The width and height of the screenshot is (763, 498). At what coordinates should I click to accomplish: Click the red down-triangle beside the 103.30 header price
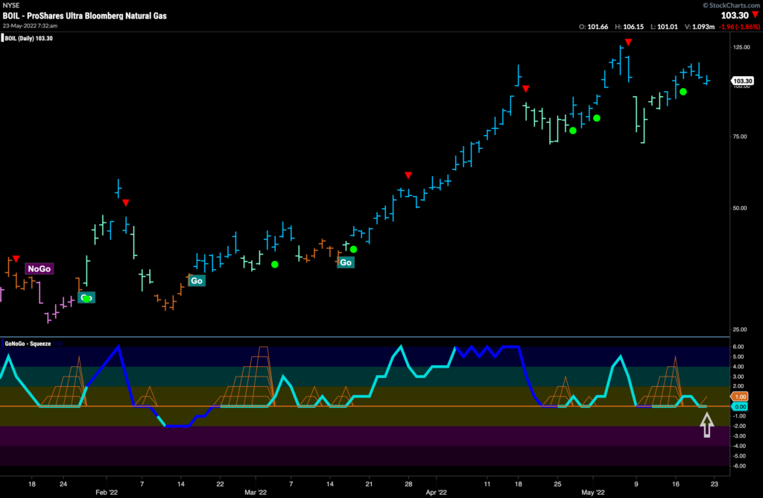coord(755,15)
